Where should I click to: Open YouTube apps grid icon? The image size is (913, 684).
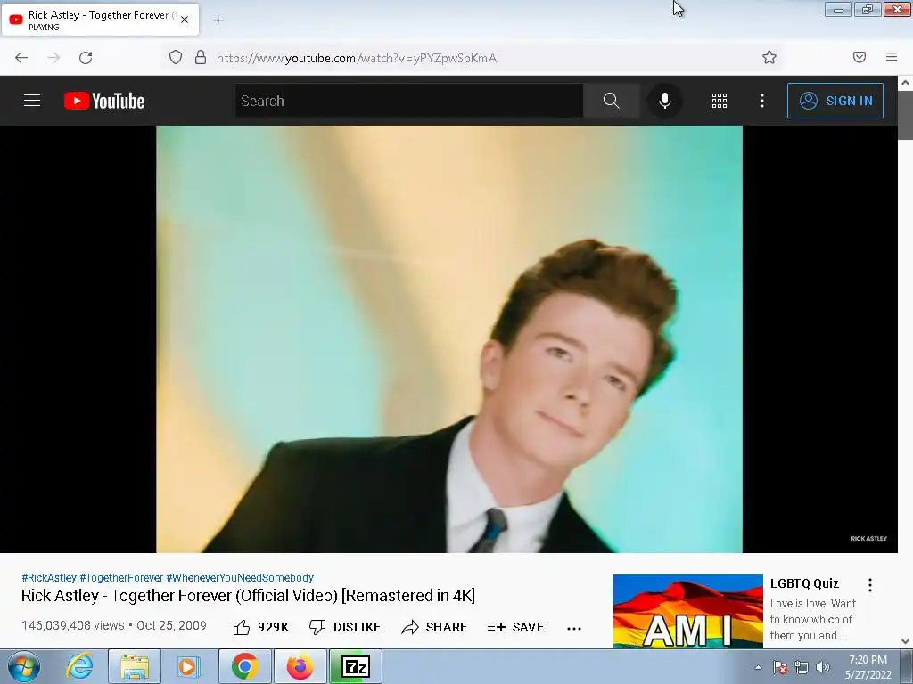tap(720, 101)
